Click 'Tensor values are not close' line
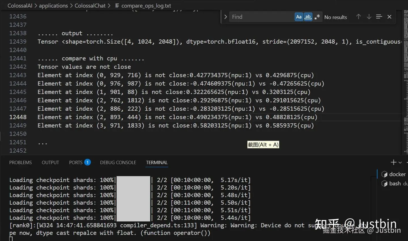 click(x=84, y=67)
